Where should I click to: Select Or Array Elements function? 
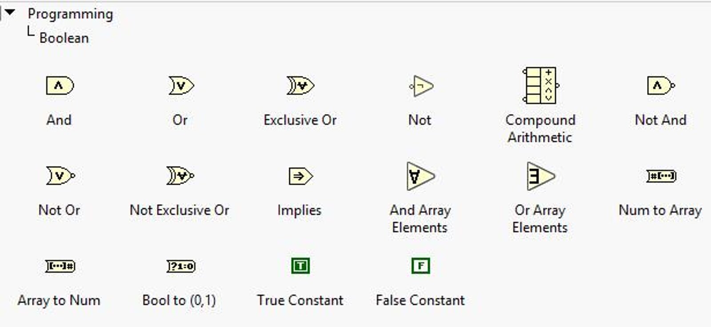click(541, 176)
